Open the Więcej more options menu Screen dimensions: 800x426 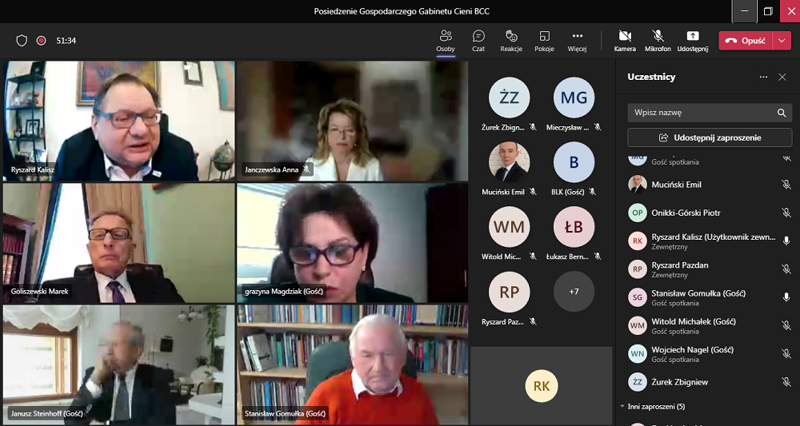tap(577, 41)
